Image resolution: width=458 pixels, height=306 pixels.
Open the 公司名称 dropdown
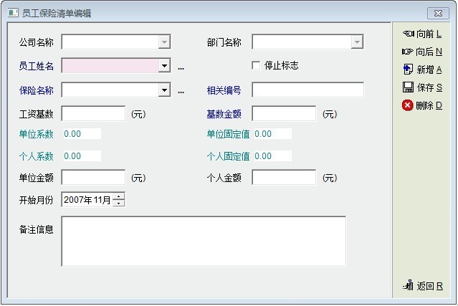(164, 42)
